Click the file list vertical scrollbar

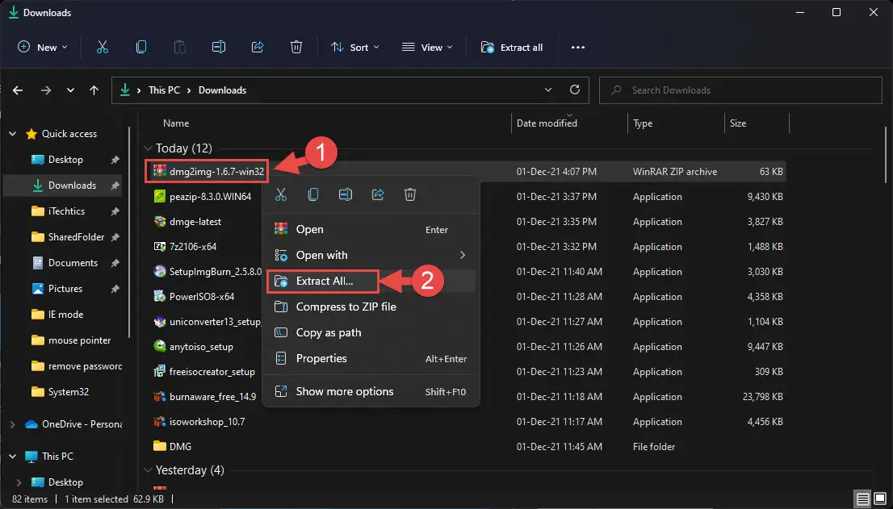(887, 155)
